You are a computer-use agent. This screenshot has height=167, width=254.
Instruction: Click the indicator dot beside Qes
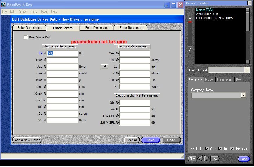point(117,53)
